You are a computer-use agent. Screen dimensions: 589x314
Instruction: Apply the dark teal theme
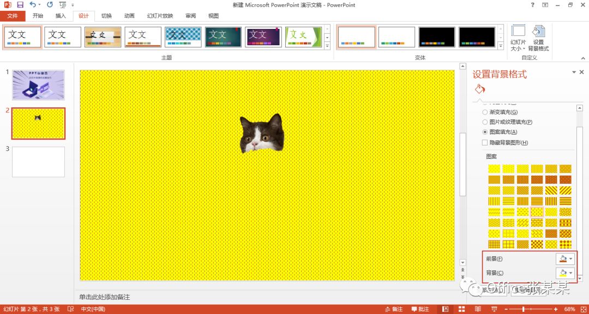(223, 37)
